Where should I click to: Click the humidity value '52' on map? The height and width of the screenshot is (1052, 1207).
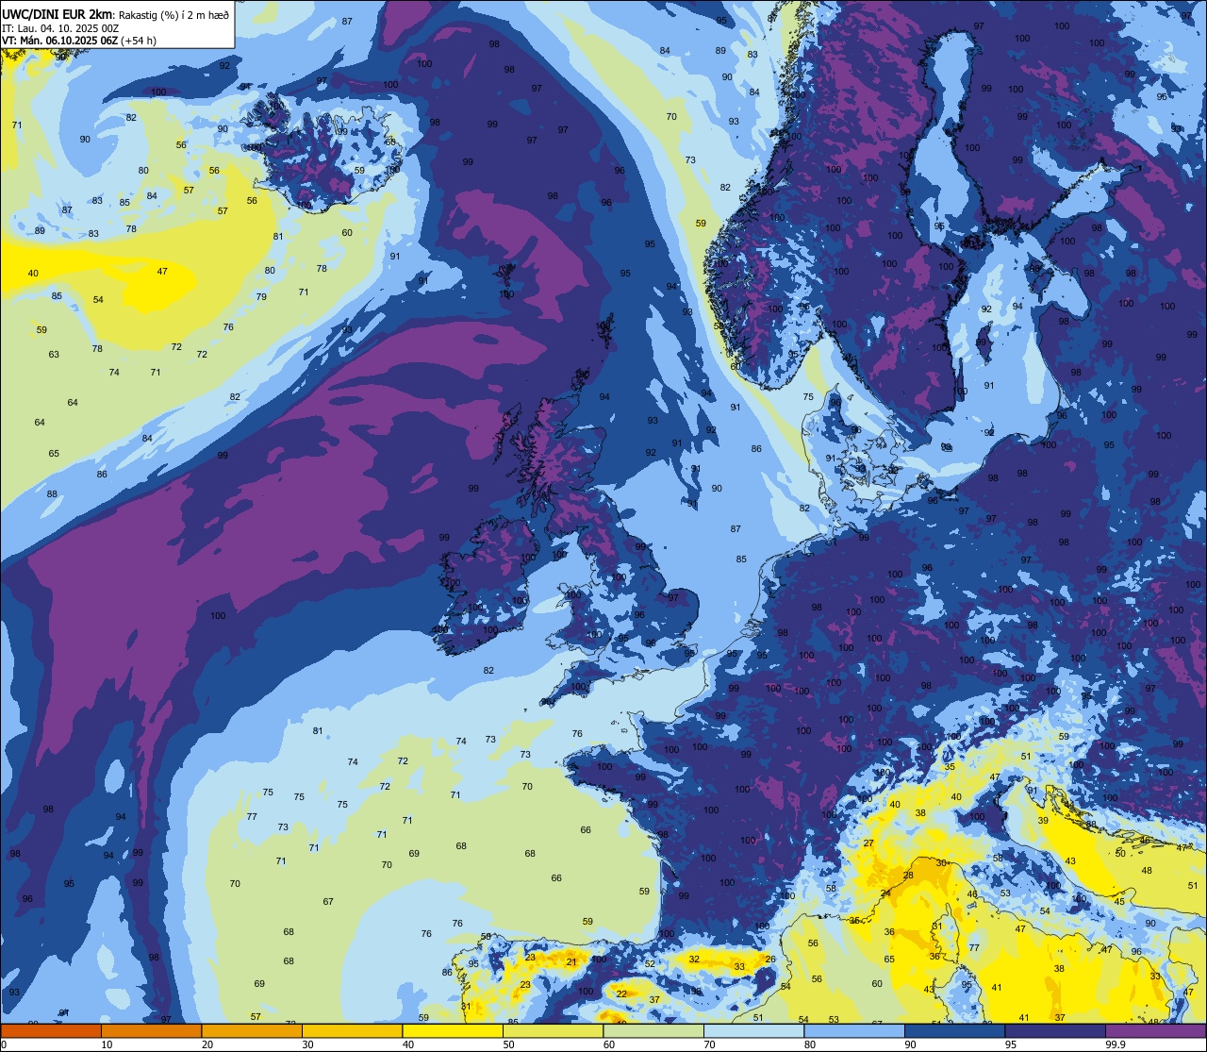650,963
